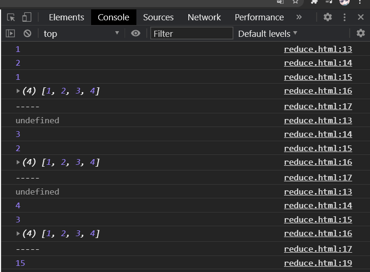Close the DevTools panel
This screenshot has width=370, height=272.
(x=361, y=17)
